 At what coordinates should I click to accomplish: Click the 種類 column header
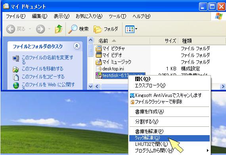point(202,41)
